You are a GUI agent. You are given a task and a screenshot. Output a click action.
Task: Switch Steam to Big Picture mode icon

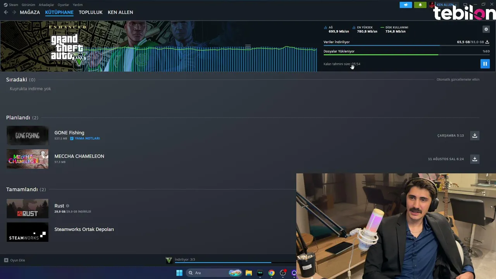tap(465, 5)
